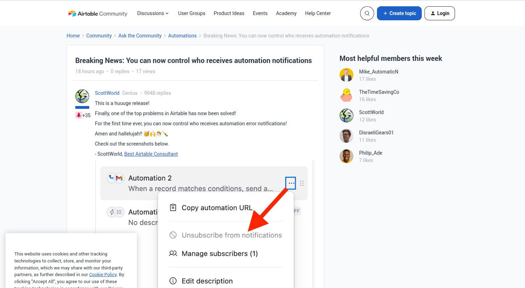Screen dimensions: 525x288
Task: Expand the Discussions dropdown
Action: coord(153,13)
